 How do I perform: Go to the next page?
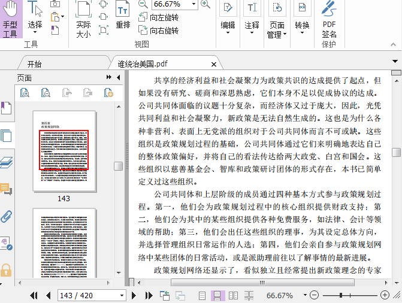click(x=134, y=296)
